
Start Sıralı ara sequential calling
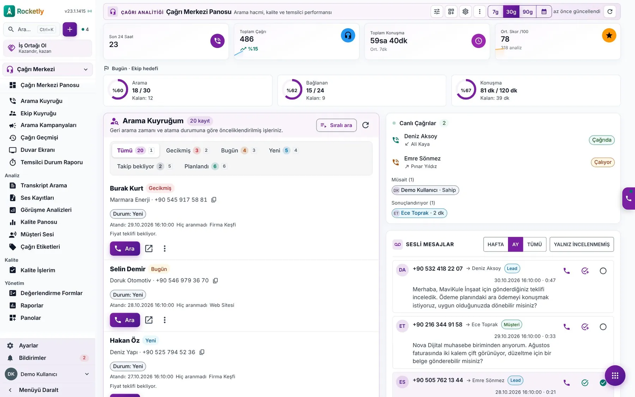(x=337, y=125)
